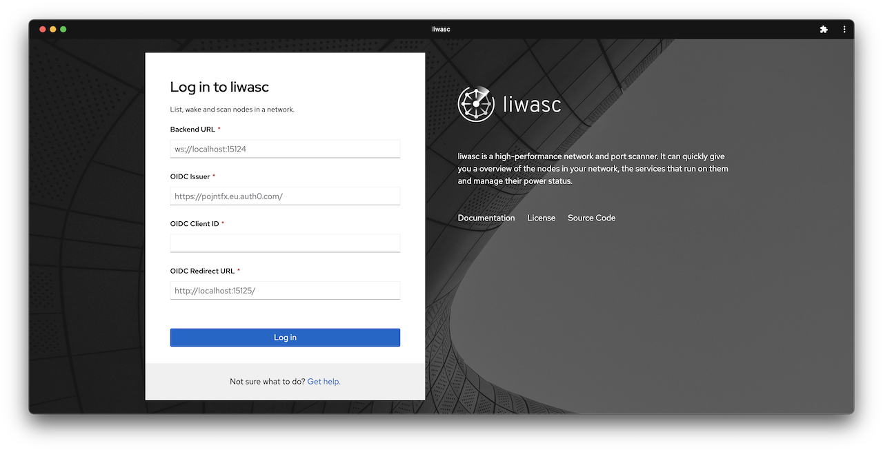The width and height of the screenshot is (883, 452).
Task: Open the browser three-dot menu
Action: pyautogui.click(x=844, y=29)
